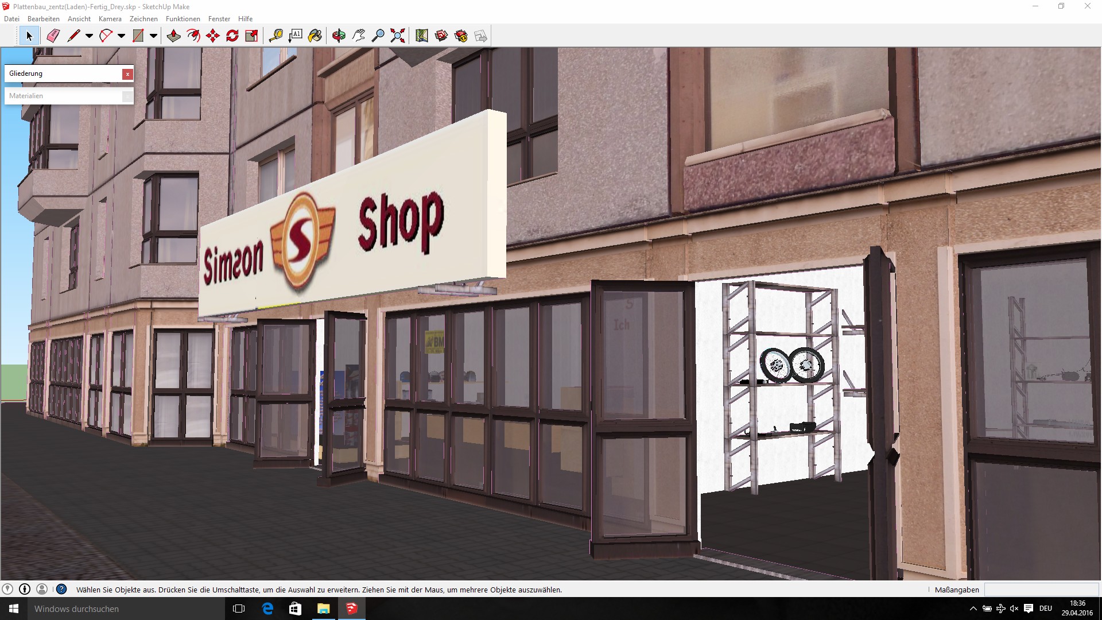This screenshot has width=1102, height=620.
Task: Expand the Gliederung panel title bar
Action: [63, 73]
